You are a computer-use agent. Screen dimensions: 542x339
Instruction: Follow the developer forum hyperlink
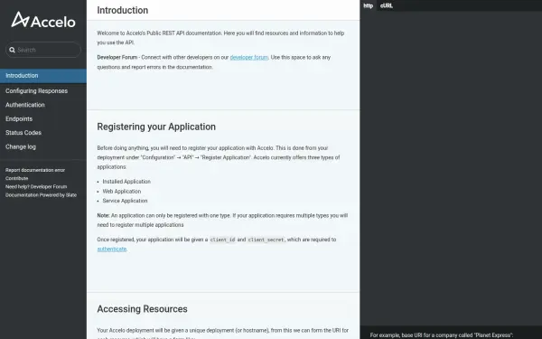tap(249, 58)
